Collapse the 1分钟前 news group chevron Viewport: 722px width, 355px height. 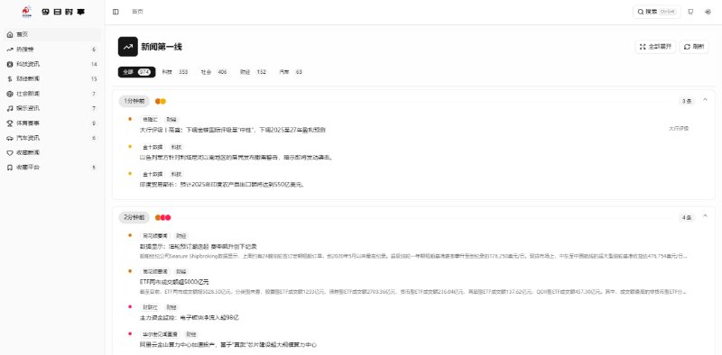(x=705, y=100)
